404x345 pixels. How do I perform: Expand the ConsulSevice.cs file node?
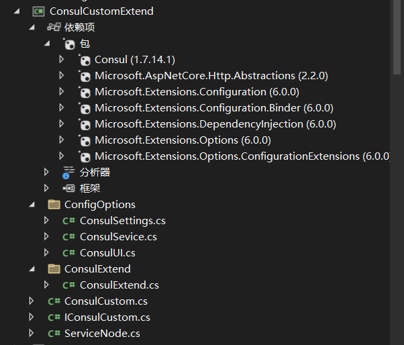(46, 236)
